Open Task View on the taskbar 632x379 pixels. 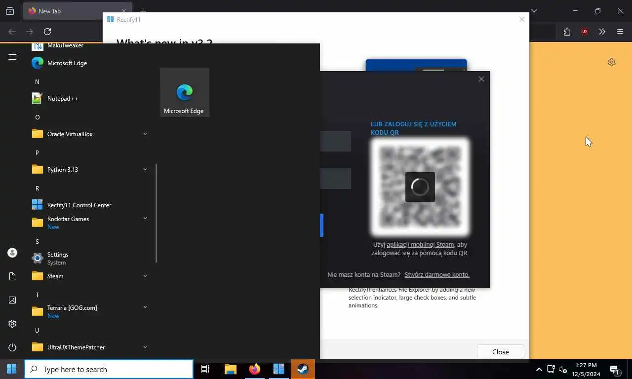(x=205, y=369)
